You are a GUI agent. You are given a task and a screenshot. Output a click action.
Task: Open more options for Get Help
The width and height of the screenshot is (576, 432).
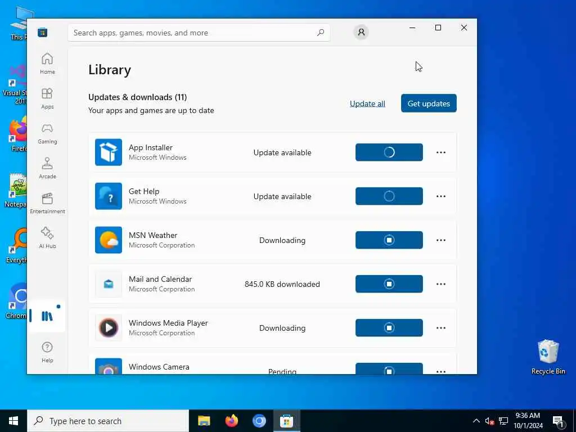(441, 196)
